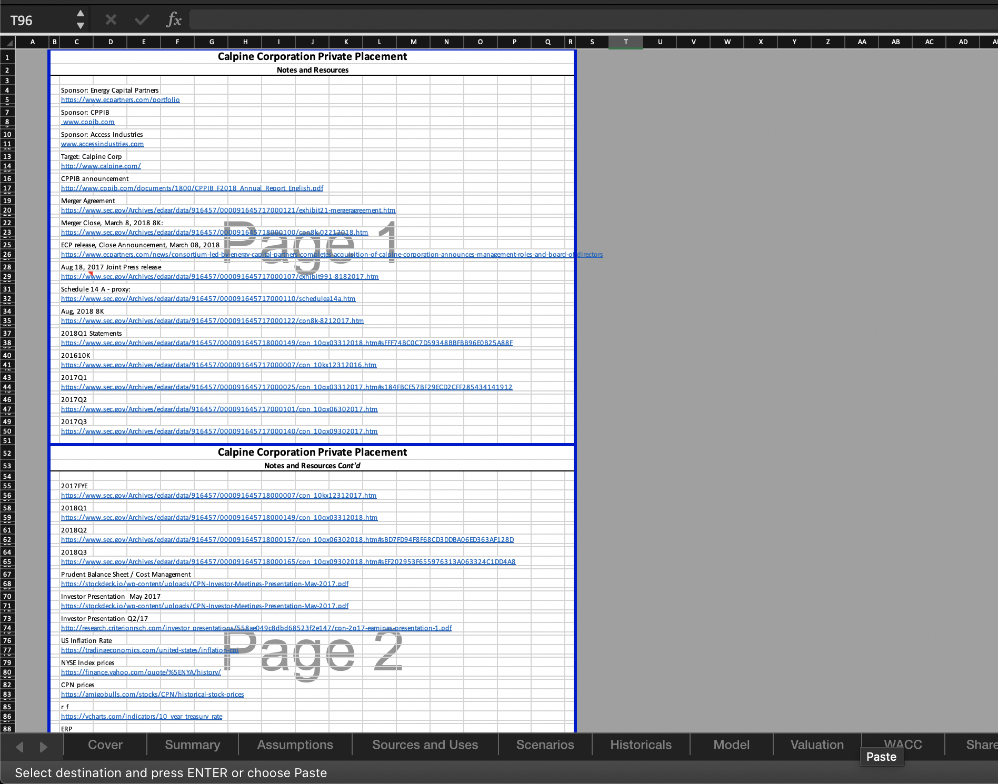Switch to the Summary sheet tab

pos(192,745)
